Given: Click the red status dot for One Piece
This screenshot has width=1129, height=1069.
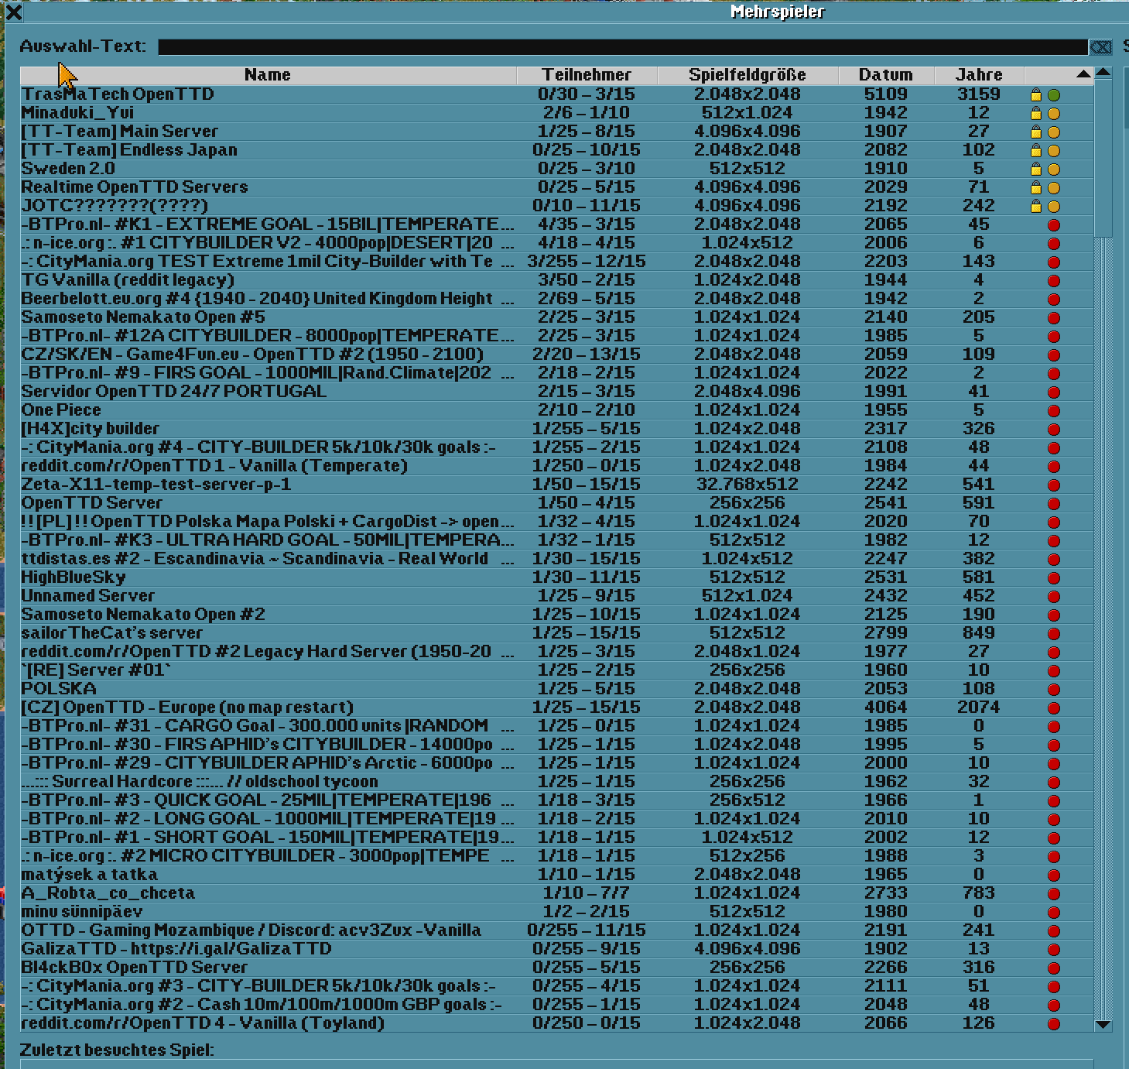Looking at the screenshot, I should click(x=1054, y=411).
